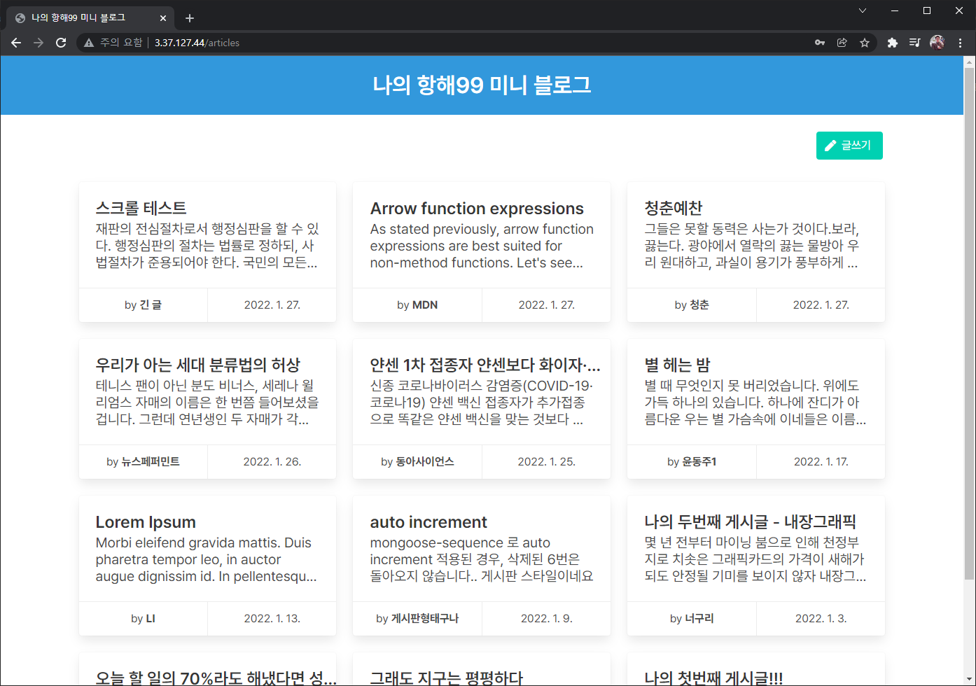
Task: Click the page vertical scrollbar thumb
Action: (969, 324)
